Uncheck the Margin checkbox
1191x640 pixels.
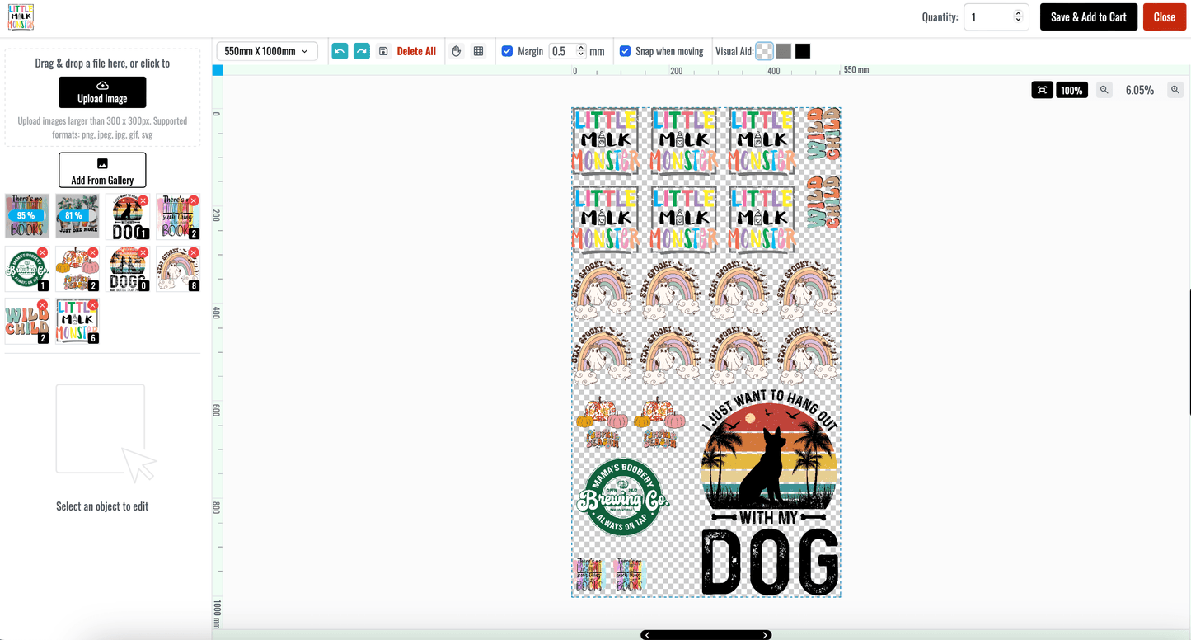[507, 51]
